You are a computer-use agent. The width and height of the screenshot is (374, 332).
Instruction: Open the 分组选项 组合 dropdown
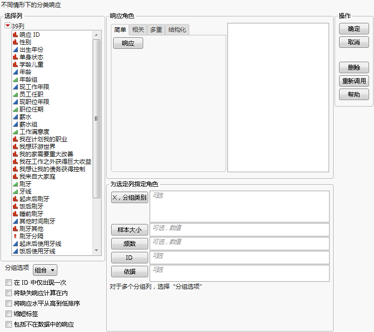tap(45, 270)
